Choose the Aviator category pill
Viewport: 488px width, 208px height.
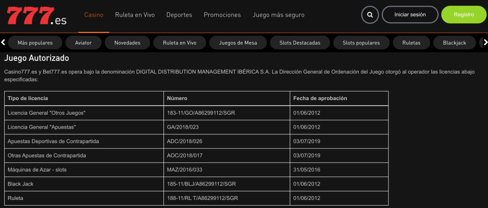(83, 43)
